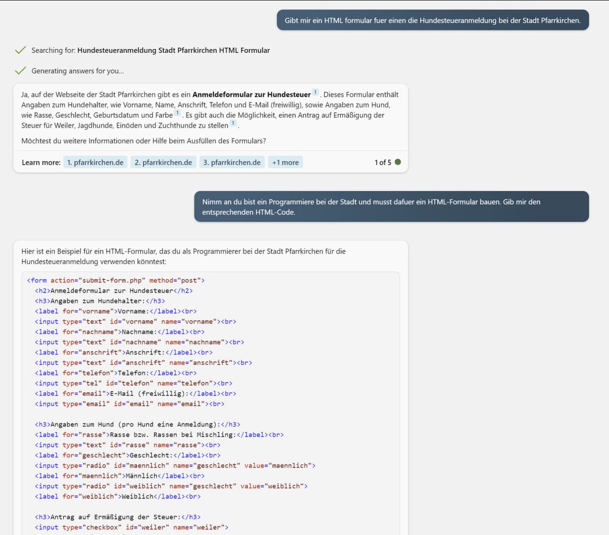Select the second user message starting Nimm an

[x=391, y=207]
